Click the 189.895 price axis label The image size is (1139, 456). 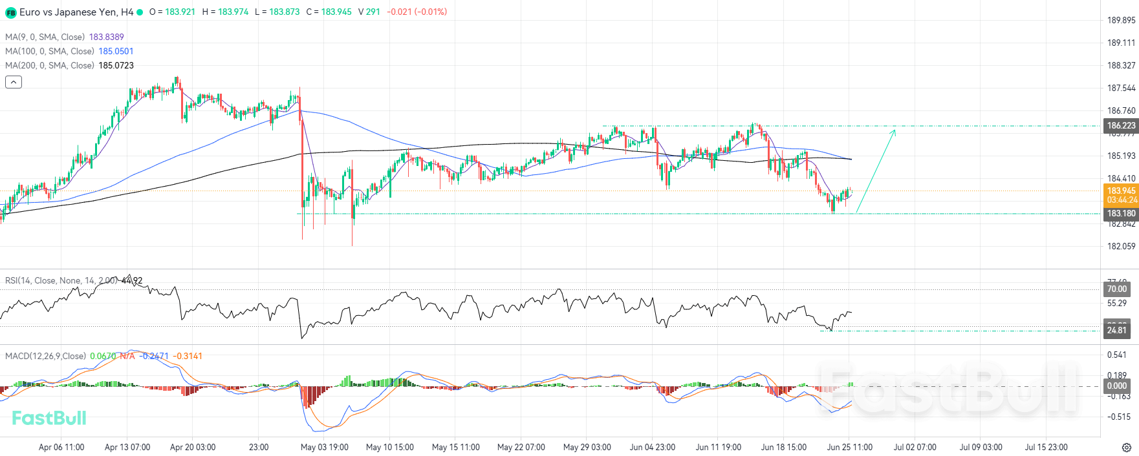click(1121, 20)
